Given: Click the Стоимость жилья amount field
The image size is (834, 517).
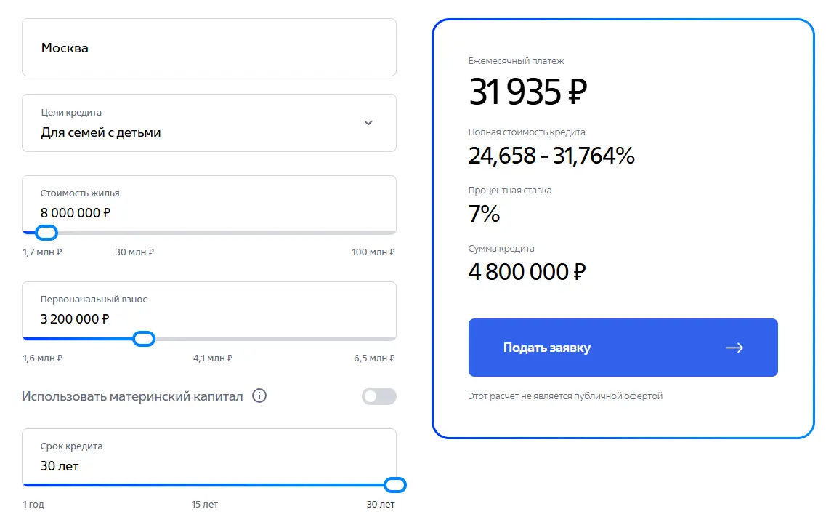Looking at the screenshot, I should (209, 204).
